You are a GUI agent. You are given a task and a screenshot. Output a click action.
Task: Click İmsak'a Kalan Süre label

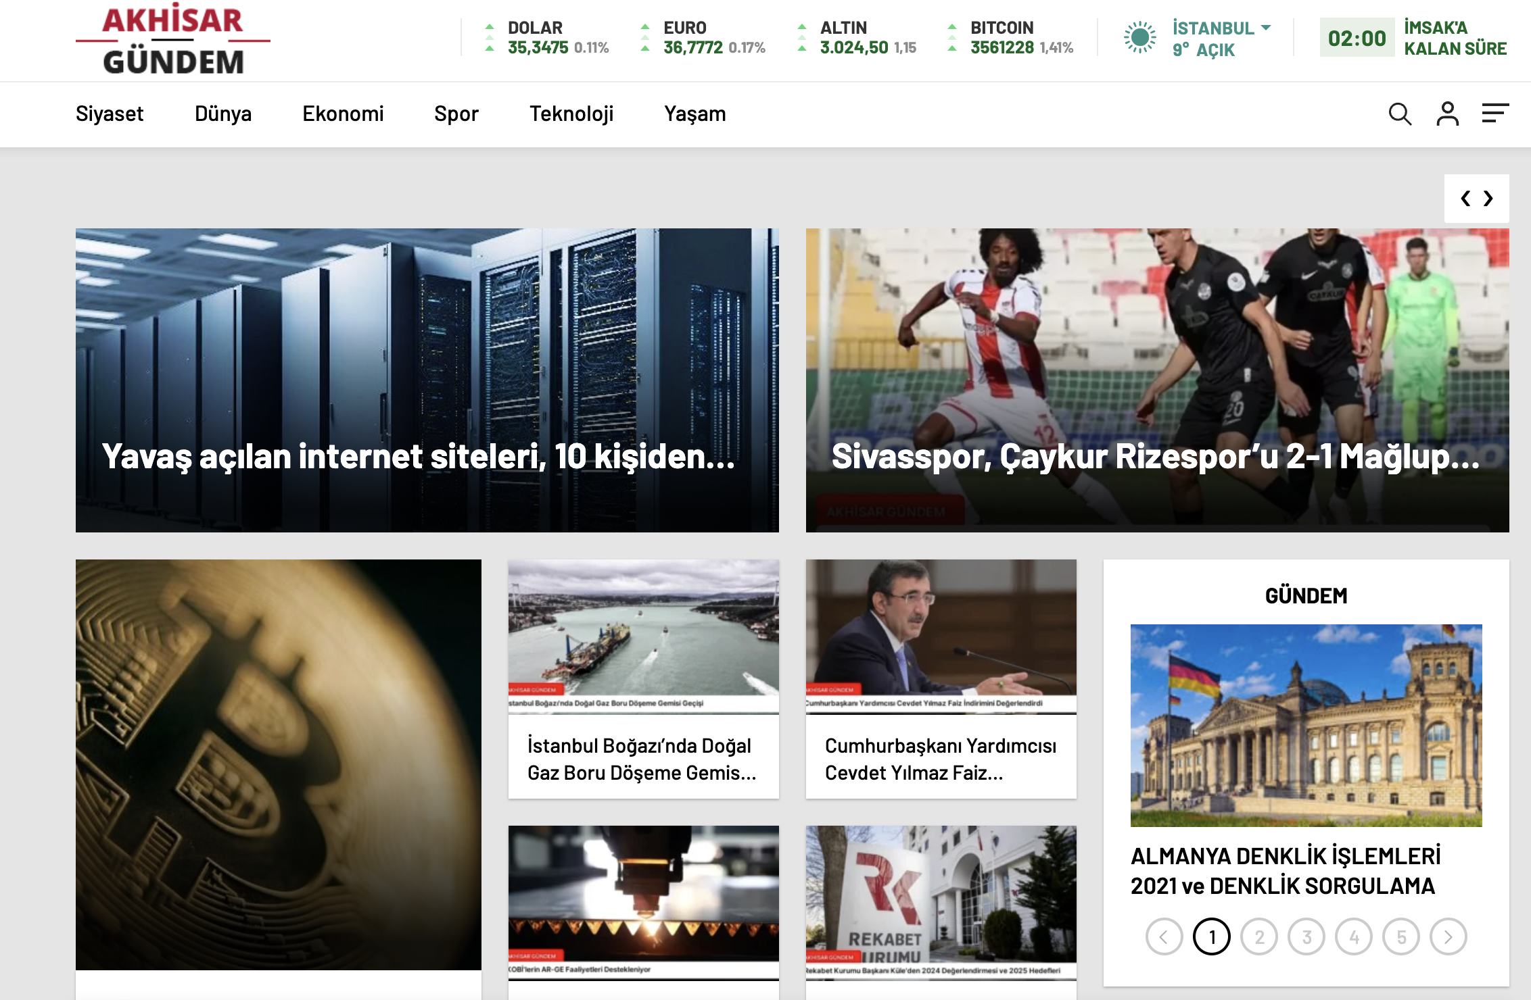[x=1455, y=38]
